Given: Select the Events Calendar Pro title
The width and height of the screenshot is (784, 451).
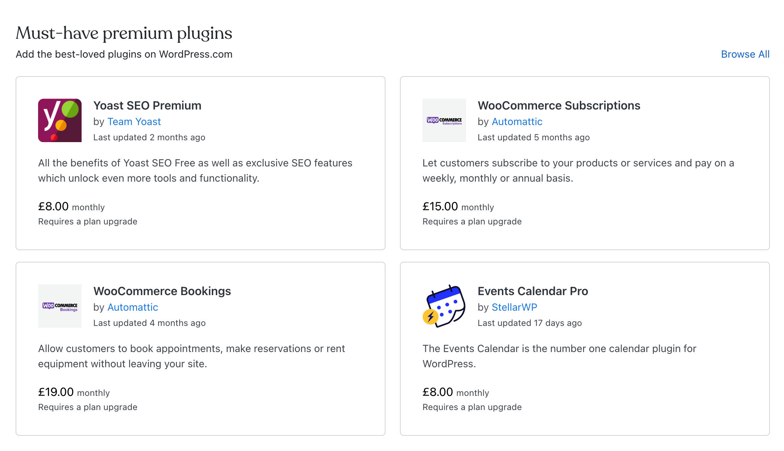Looking at the screenshot, I should tap(533, 291).
